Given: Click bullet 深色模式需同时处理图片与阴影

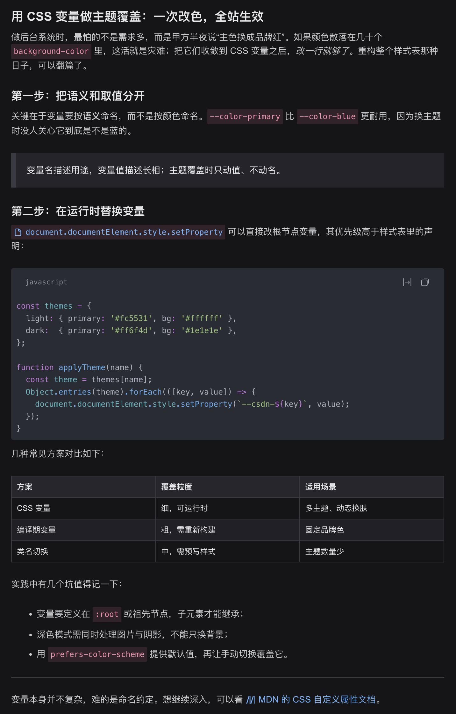Looking at the screenshot, I should (132, 634).
